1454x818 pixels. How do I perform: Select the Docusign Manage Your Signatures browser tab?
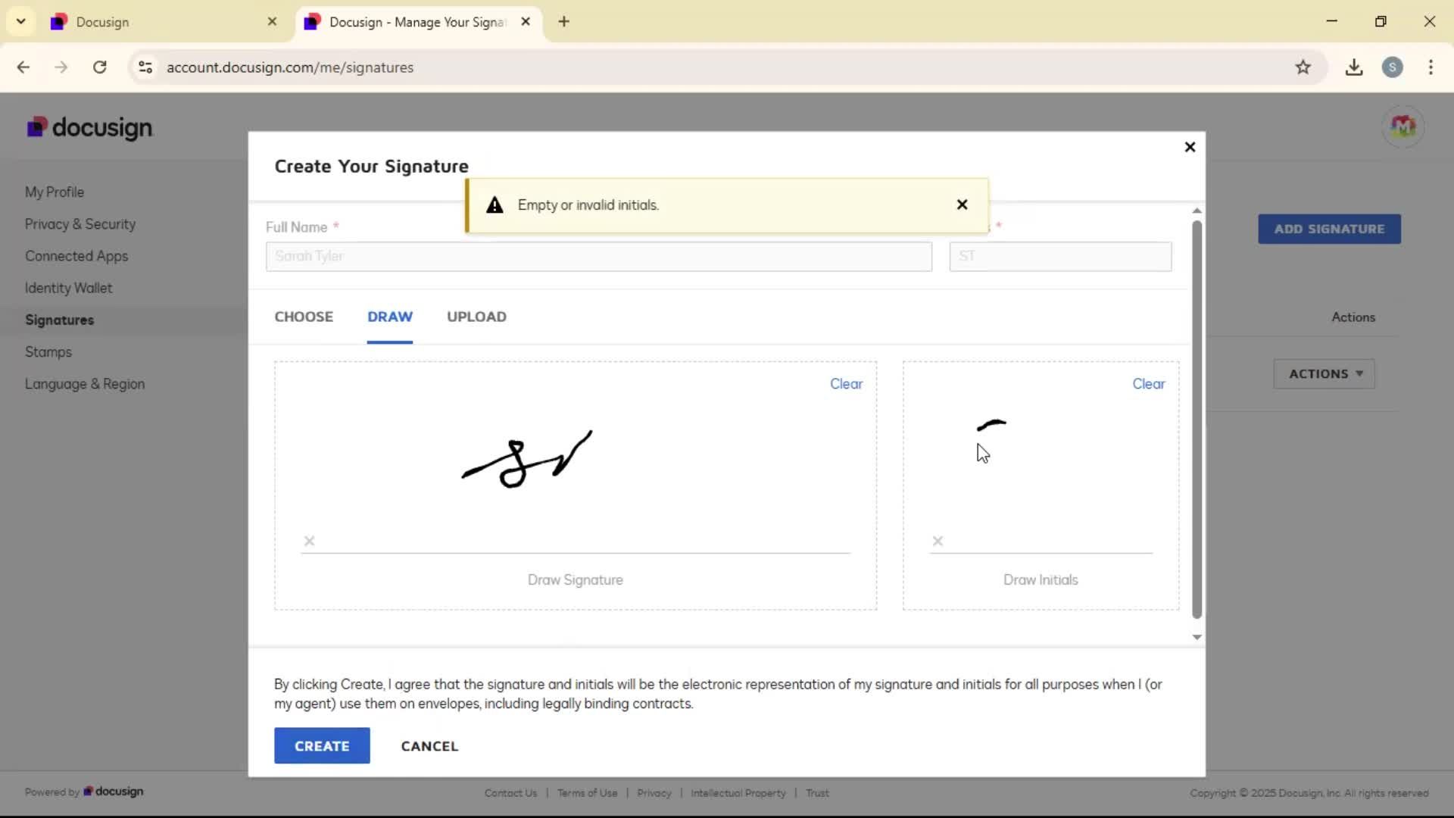[x=418, y=22]
